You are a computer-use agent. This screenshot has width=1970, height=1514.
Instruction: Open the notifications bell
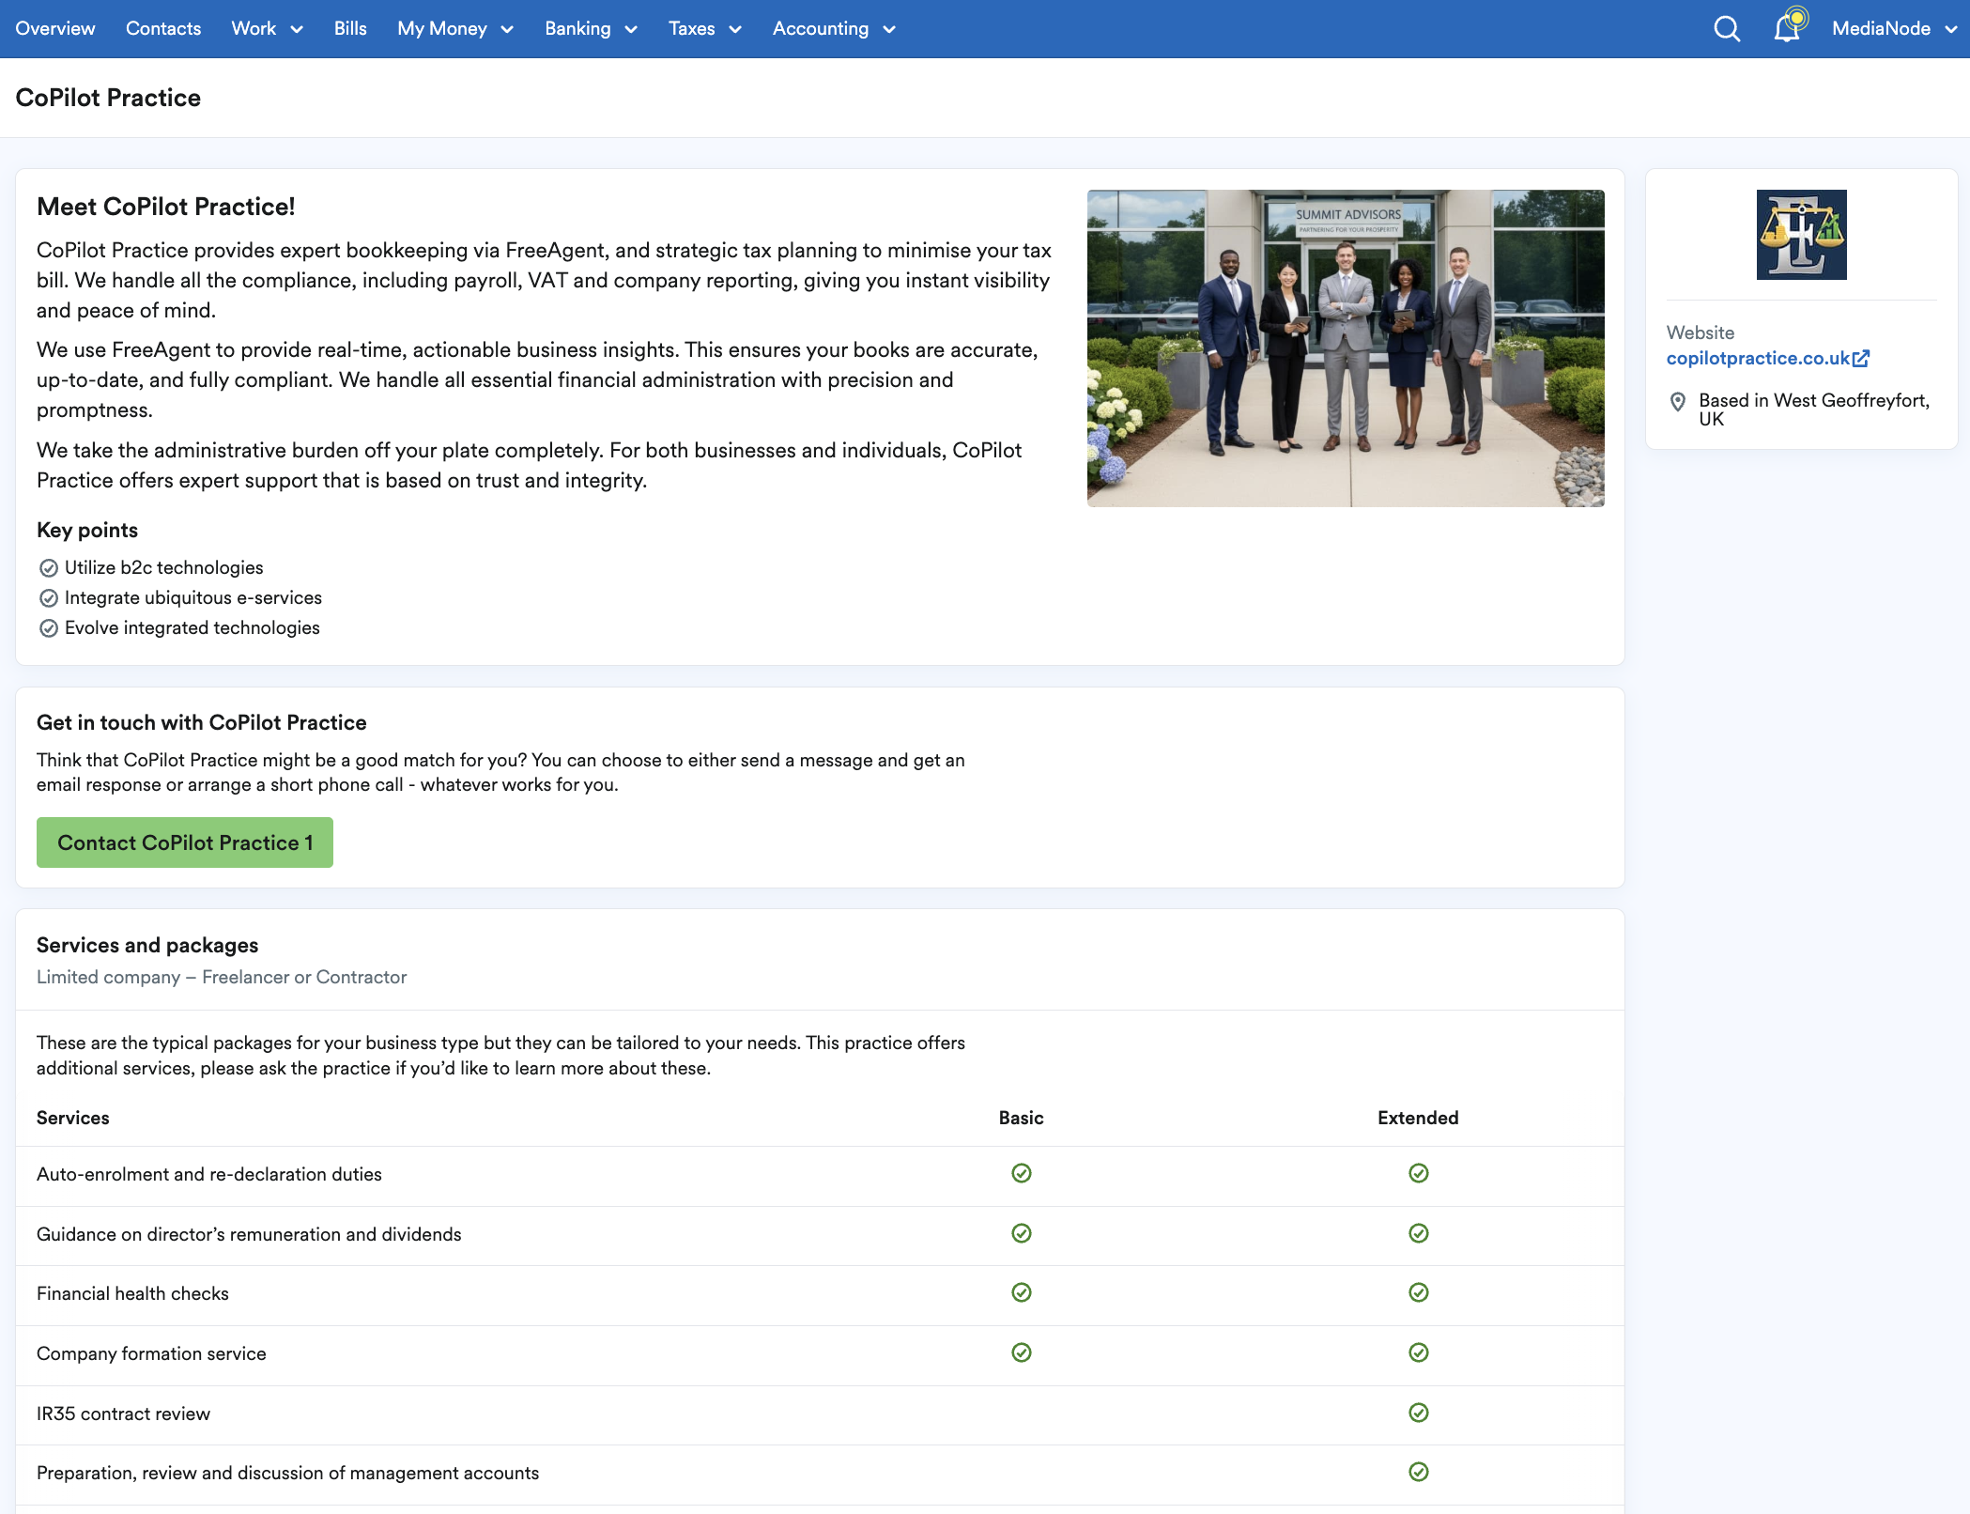pos(1788,28)
